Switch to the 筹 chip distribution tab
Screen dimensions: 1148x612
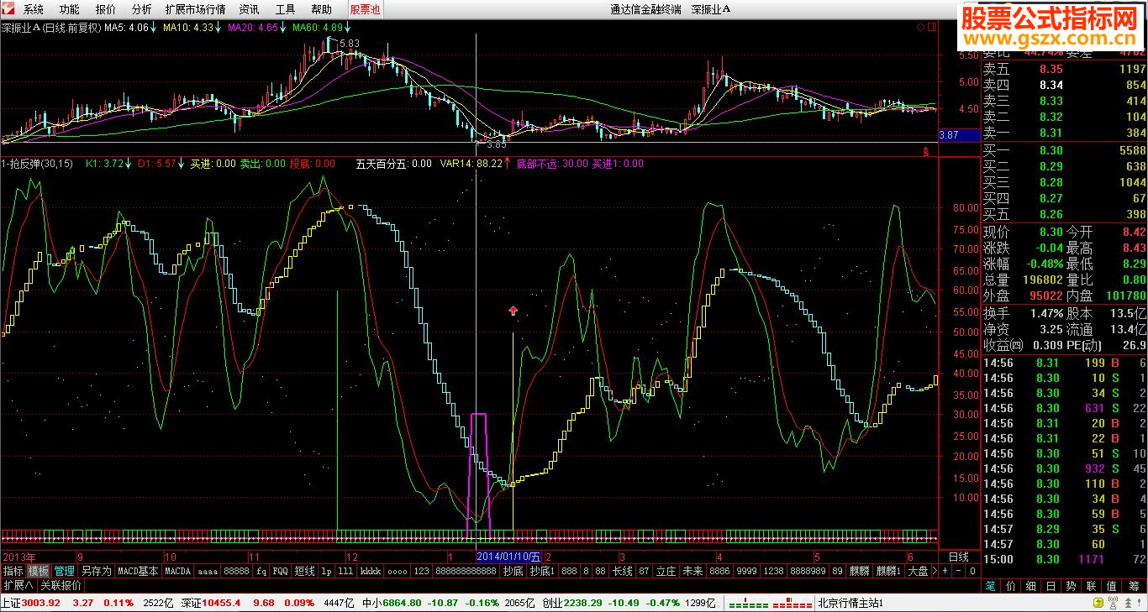tap(1134, 585)
